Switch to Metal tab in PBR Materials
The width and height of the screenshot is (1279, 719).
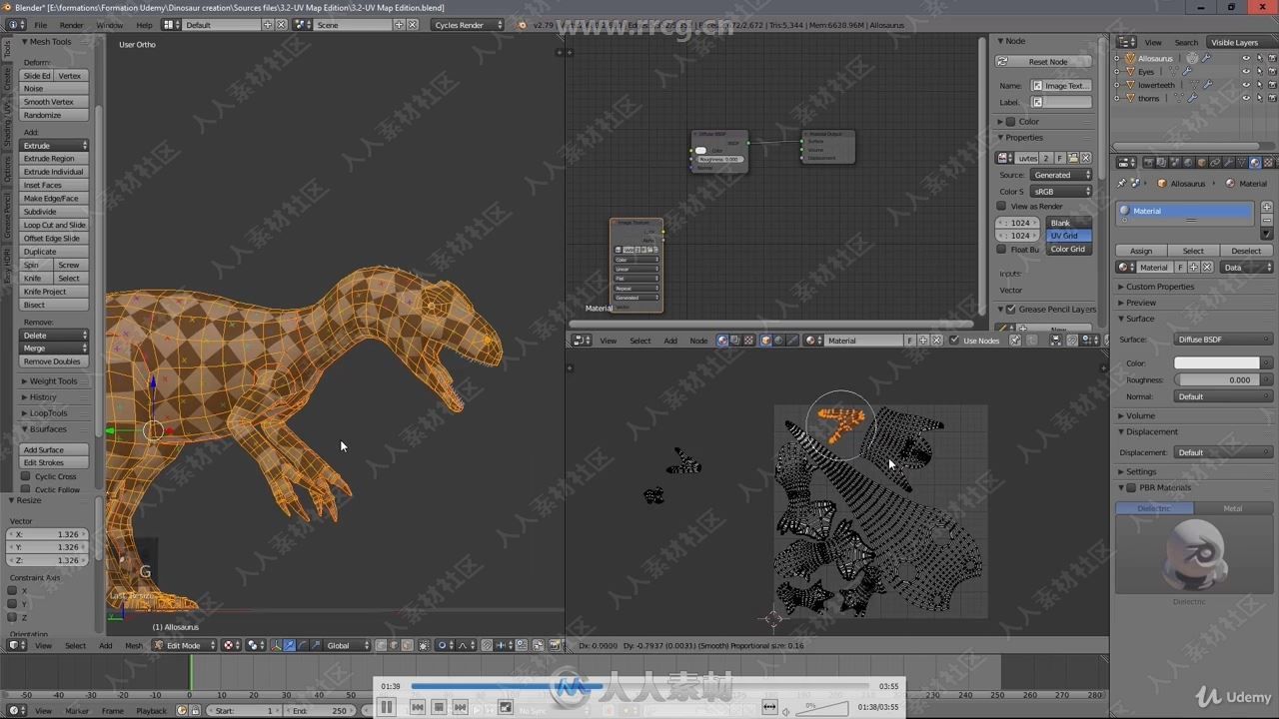click(1233, 508)
